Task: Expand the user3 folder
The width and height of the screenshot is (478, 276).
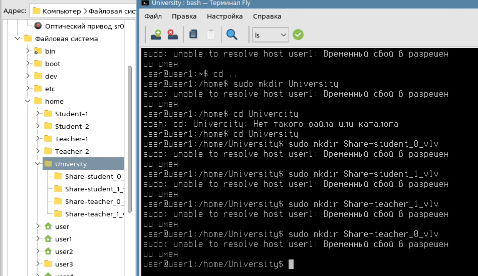Action: point(38,264)
